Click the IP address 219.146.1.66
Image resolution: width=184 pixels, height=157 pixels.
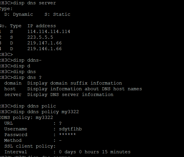(x=44, y=49)
